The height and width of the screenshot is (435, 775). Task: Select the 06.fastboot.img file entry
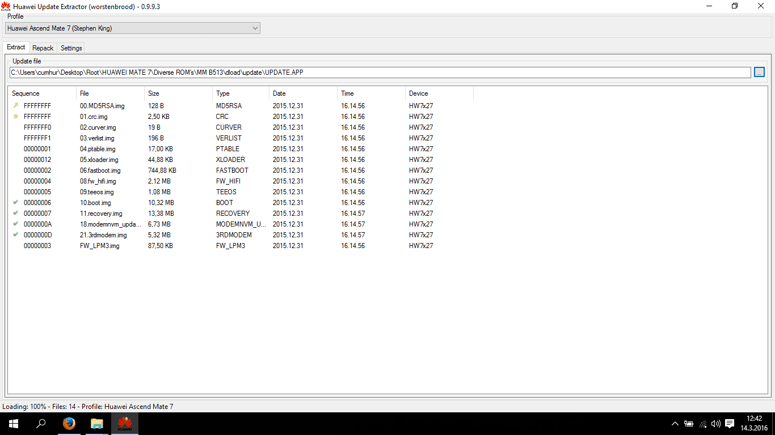[x=100, y=170]
